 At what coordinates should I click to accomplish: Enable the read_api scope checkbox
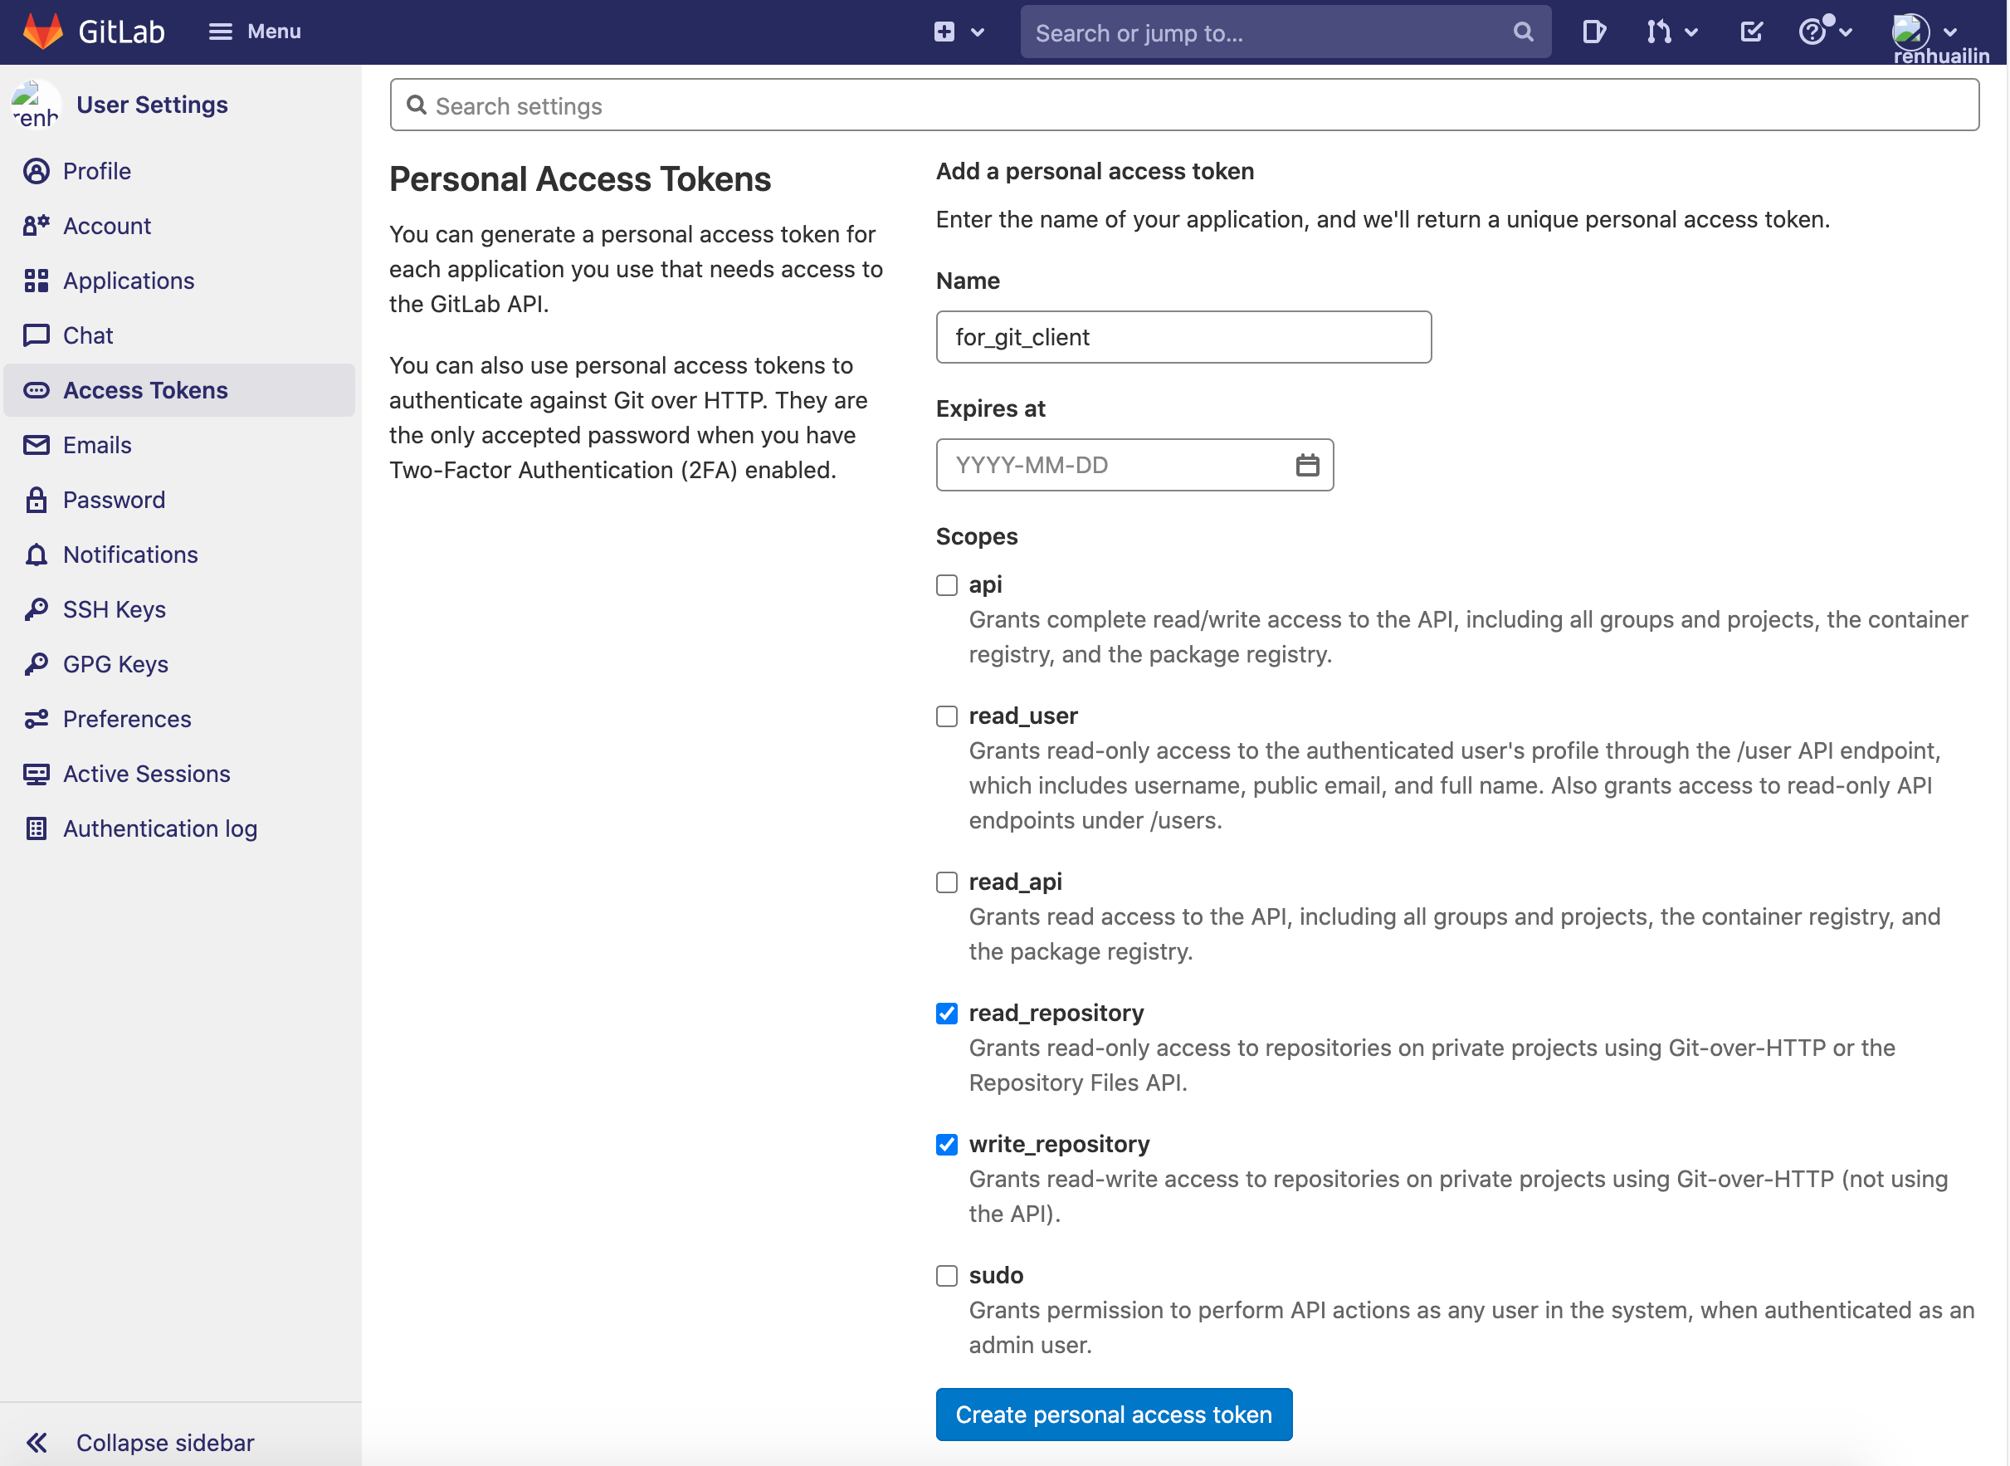coord(946,882)
